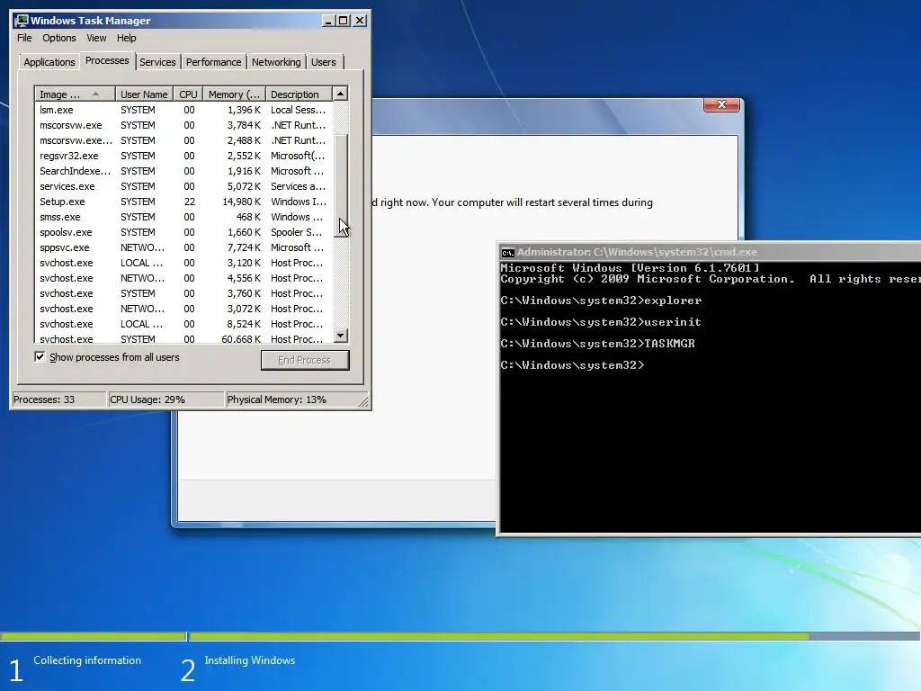Switch to the Services tab
The width and height of the screenshot is (921, 691).
[157, 62]
